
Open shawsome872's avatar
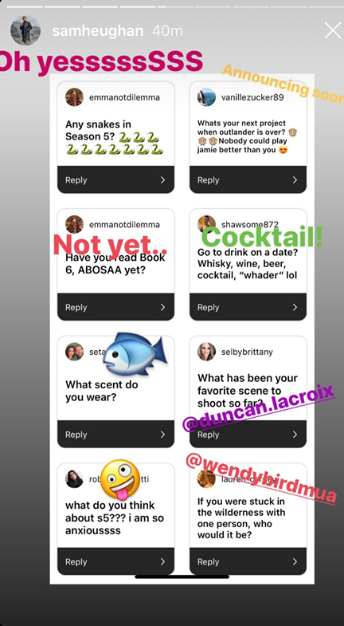pos(206,224)
